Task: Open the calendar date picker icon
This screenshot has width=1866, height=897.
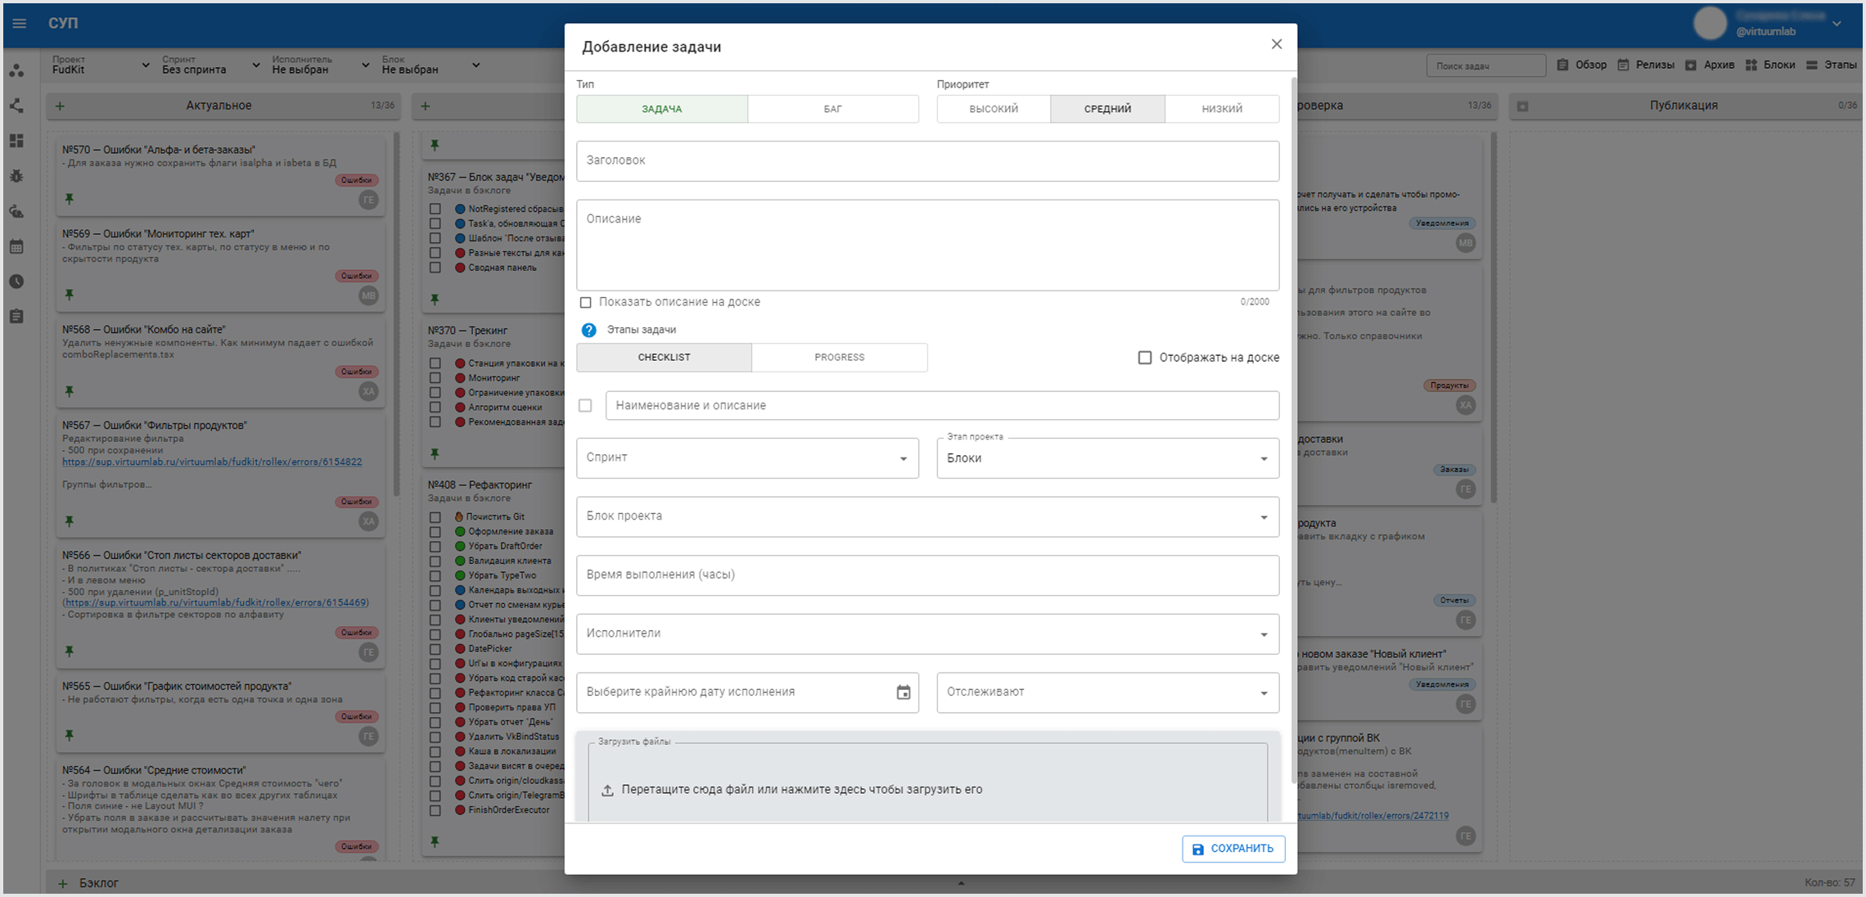Action: (903, 692)
